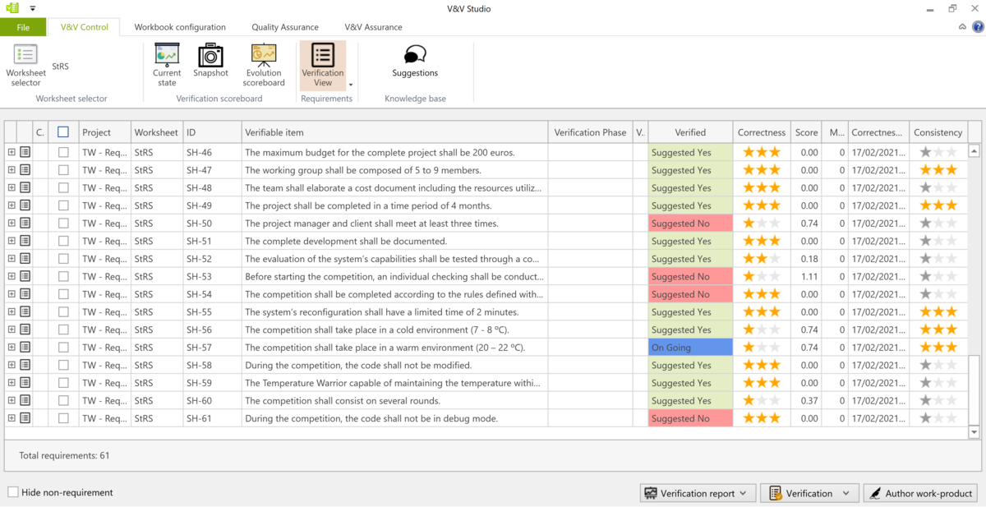Screen dimensions: 986x507
Task: Open the quick access toolbar dropdown
Action: tap(33, 9)
